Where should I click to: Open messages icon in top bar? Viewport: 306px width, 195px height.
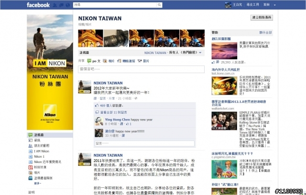(x=61, y=5)
